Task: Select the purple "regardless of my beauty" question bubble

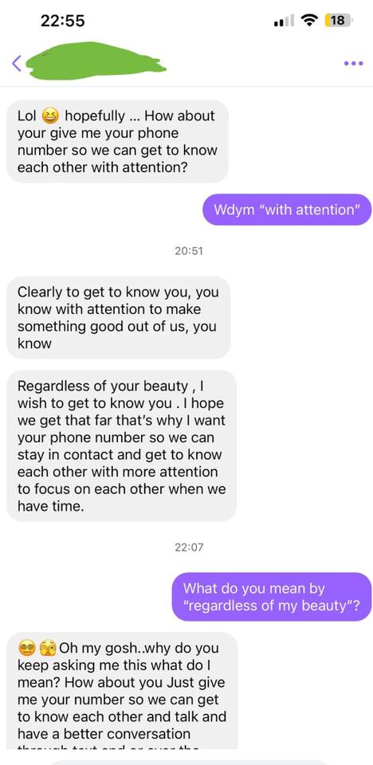Action: (x=272, y=597)
